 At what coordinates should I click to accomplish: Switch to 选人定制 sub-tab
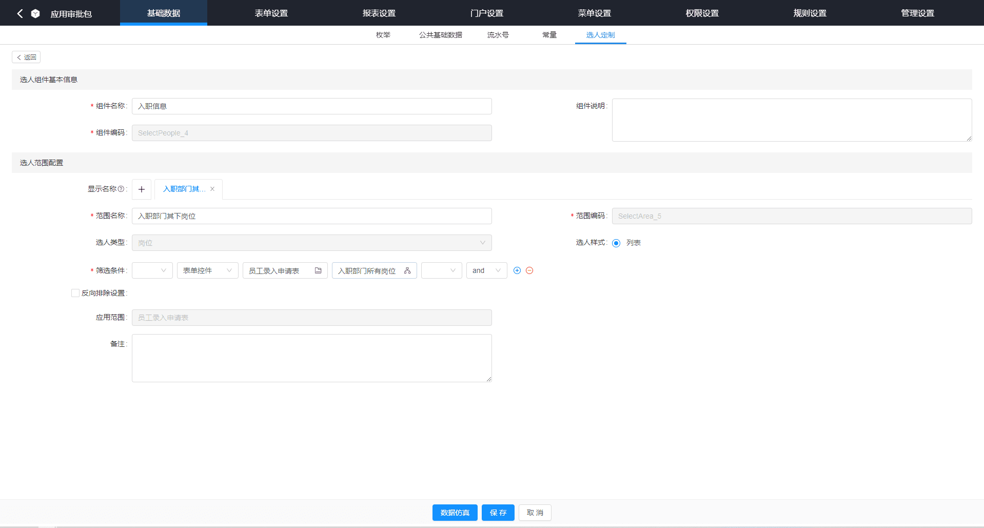coord(601,35)
